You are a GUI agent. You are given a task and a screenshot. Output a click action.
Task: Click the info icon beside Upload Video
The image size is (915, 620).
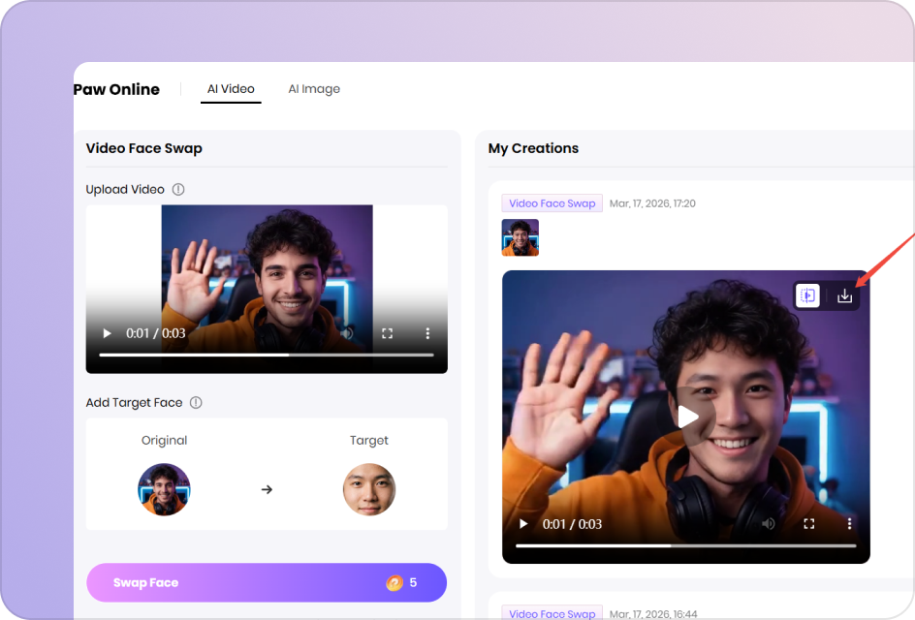tap(178, 190)
